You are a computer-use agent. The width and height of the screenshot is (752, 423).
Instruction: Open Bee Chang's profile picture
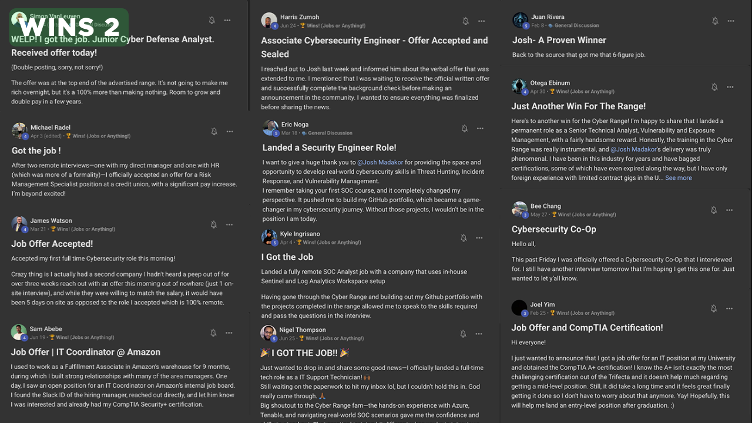pyautogui.click(x=519, y=209)
